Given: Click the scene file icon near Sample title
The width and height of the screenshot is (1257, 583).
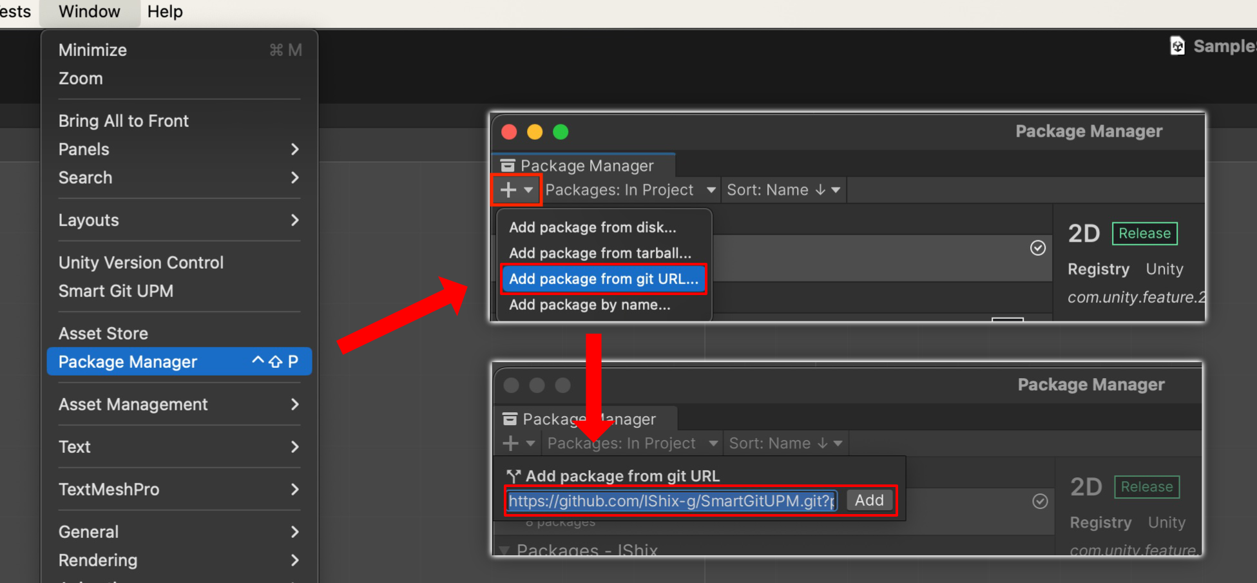Looking at the screenshot, I should click(1178, 46).
